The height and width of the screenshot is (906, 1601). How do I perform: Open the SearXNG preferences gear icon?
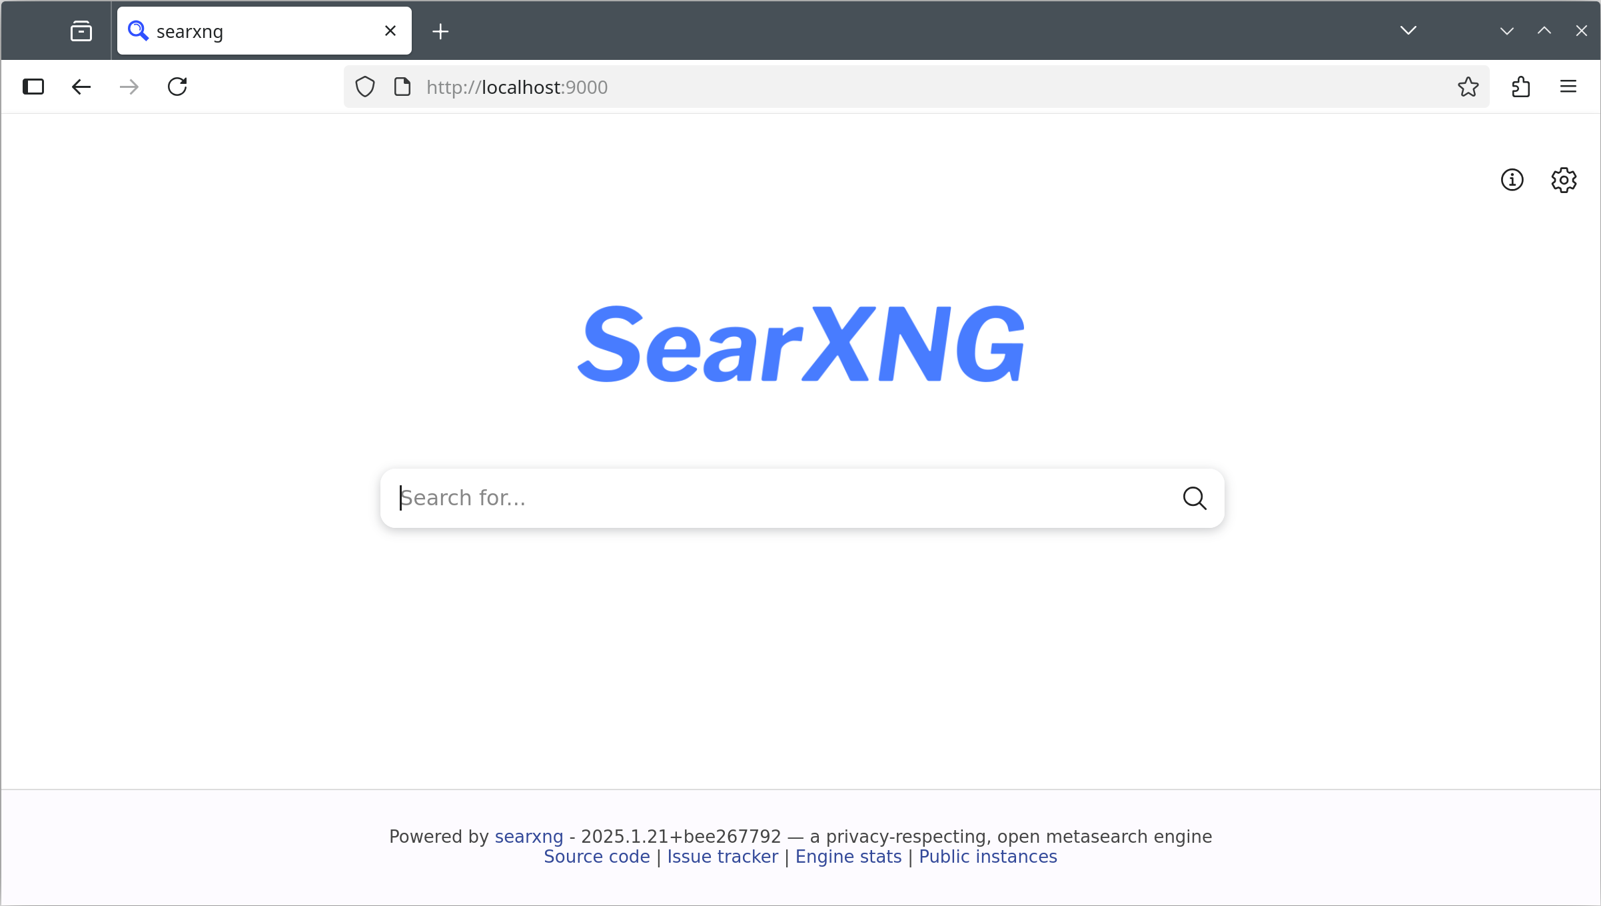coord(1563,180)
